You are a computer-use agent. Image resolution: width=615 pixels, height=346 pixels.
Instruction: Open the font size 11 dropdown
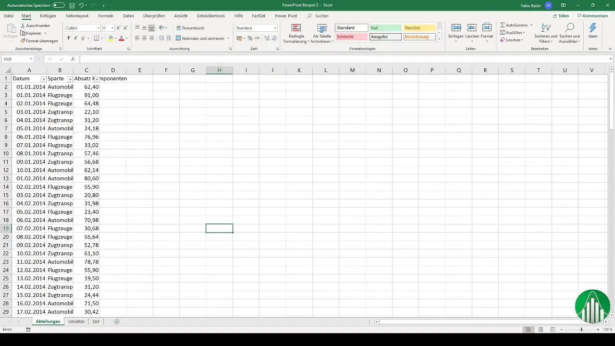(112, 28)
